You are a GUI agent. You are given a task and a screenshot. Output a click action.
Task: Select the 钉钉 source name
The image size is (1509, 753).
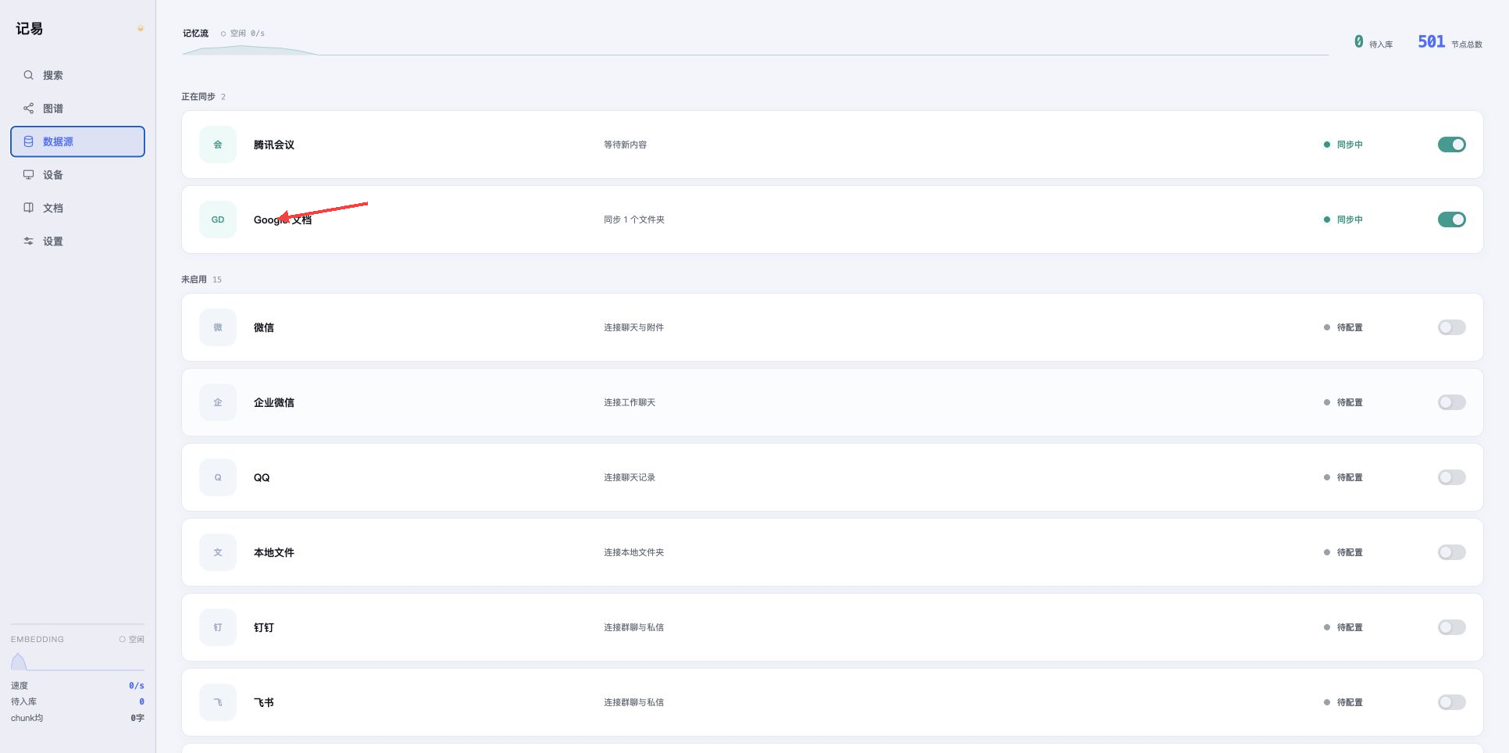264,627
